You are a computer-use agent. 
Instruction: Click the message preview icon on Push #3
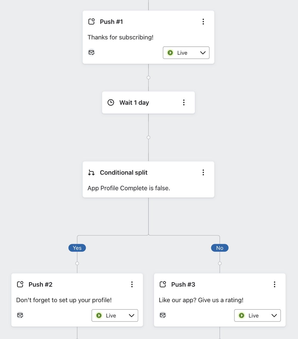pos(163,315)
